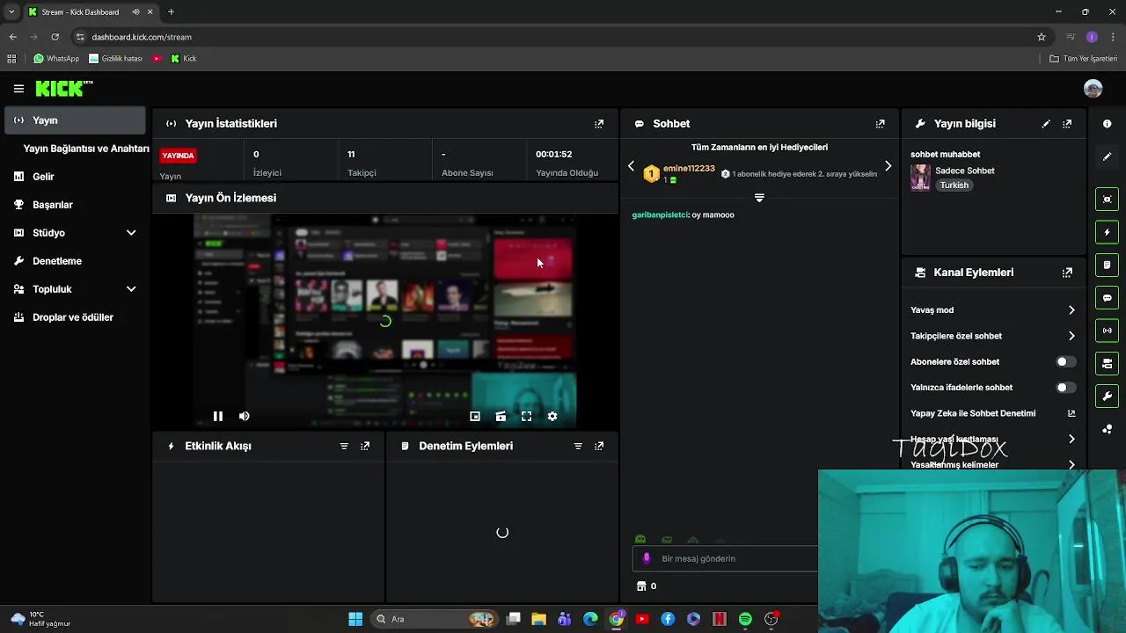Show next top gifter with right arrow
The height and width of the screenshot is (633, 1126).
click(888, 166)
